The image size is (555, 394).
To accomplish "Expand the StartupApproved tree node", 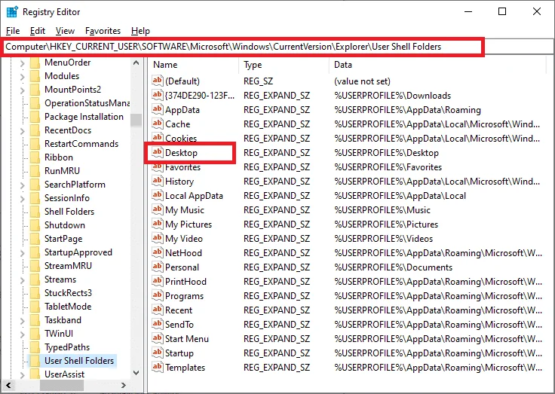I will [23, 252].
